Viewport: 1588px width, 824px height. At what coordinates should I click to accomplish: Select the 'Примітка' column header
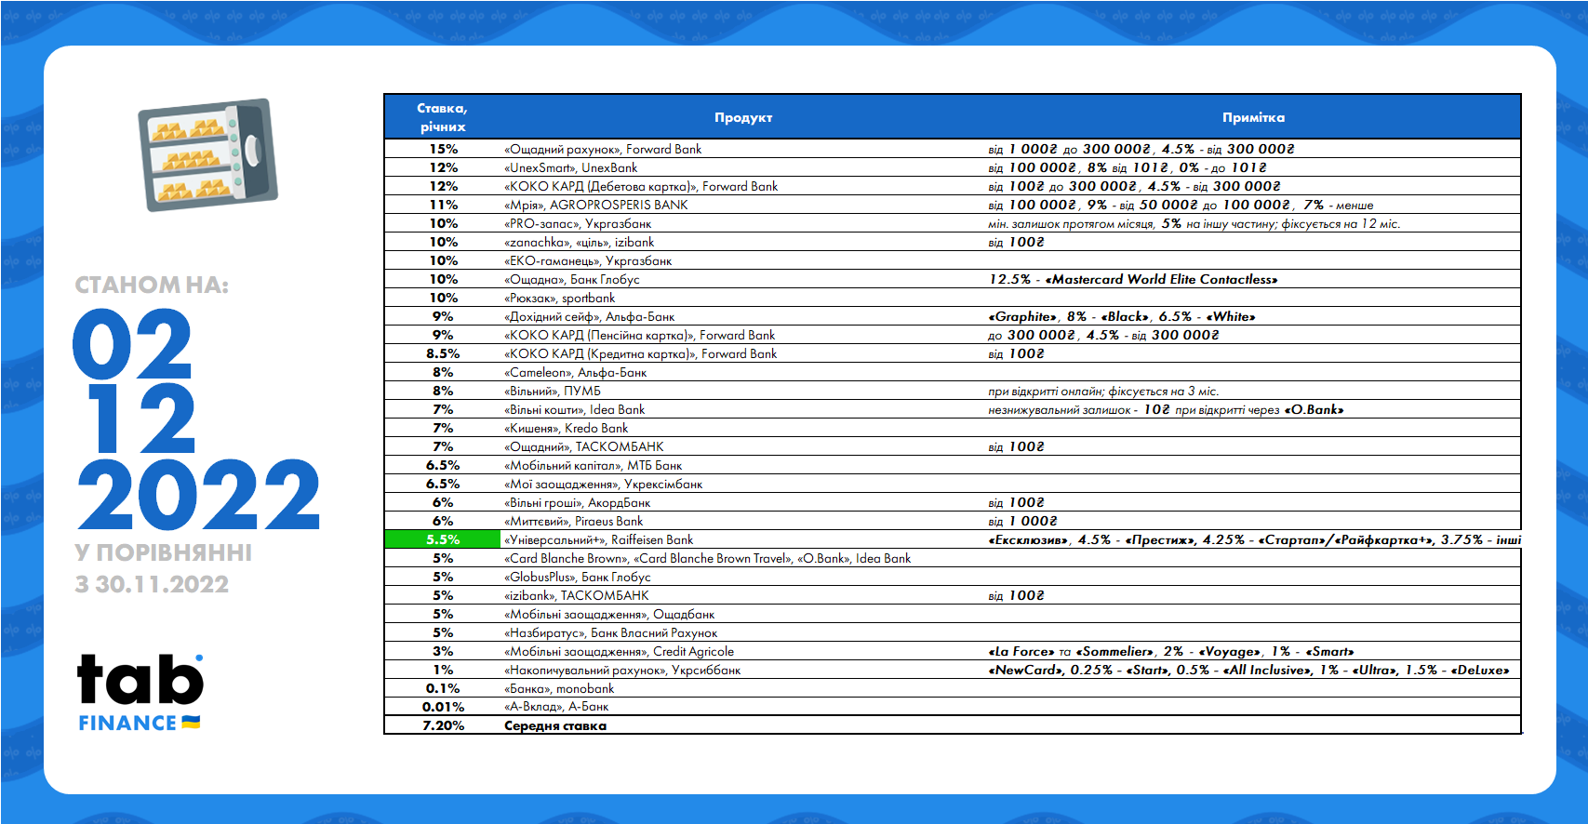(1253, 117)
